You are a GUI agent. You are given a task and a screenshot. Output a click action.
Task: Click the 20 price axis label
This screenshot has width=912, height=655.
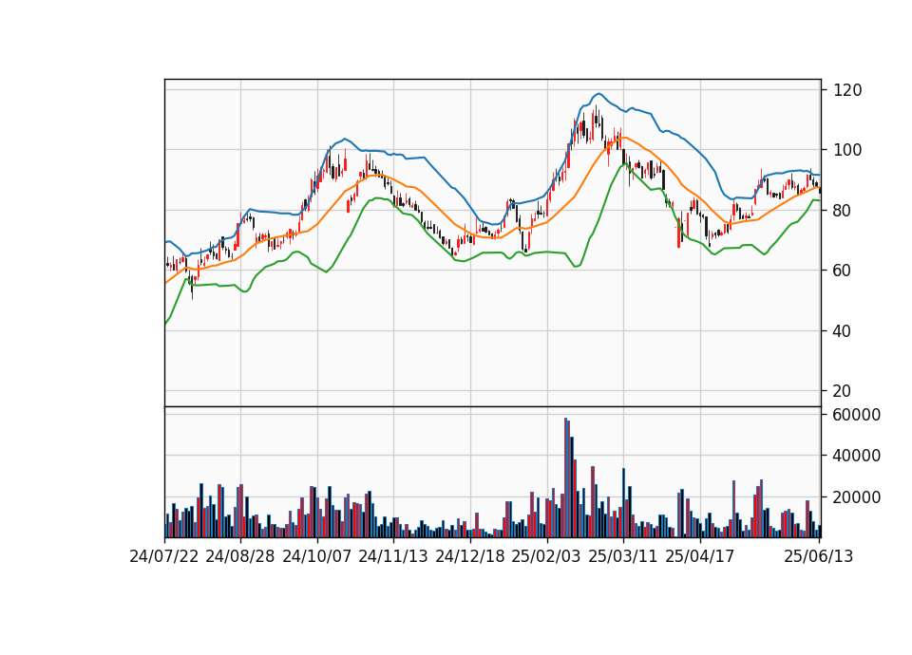tap(843, 391)
